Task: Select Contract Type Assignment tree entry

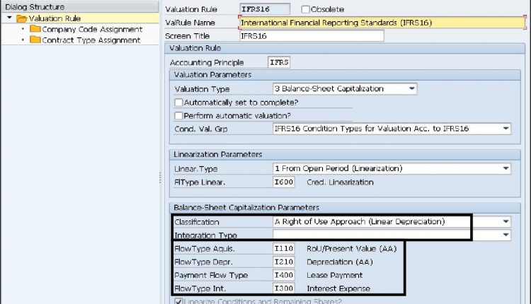Action: pyautogui.click(x=91, y=40)
